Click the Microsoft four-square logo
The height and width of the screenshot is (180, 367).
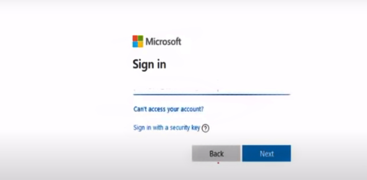pos(138,41)
